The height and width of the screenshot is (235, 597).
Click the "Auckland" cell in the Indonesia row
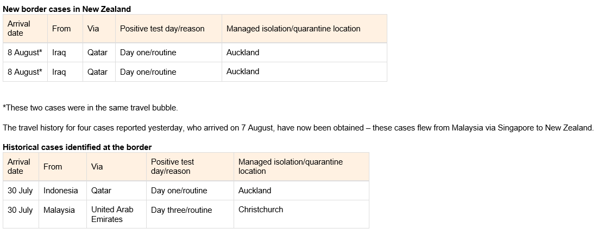point(255,191)
